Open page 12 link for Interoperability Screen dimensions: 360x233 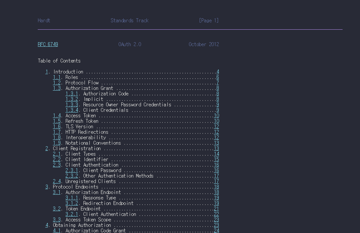tap(216, 138)
